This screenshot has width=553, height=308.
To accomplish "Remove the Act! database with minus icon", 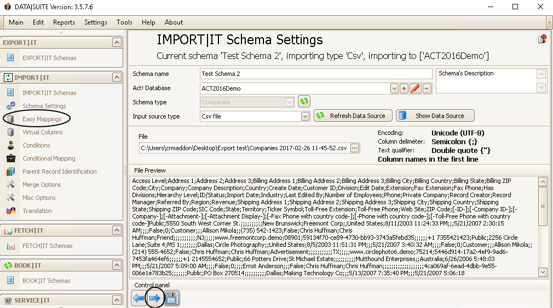I will point(427,88).
